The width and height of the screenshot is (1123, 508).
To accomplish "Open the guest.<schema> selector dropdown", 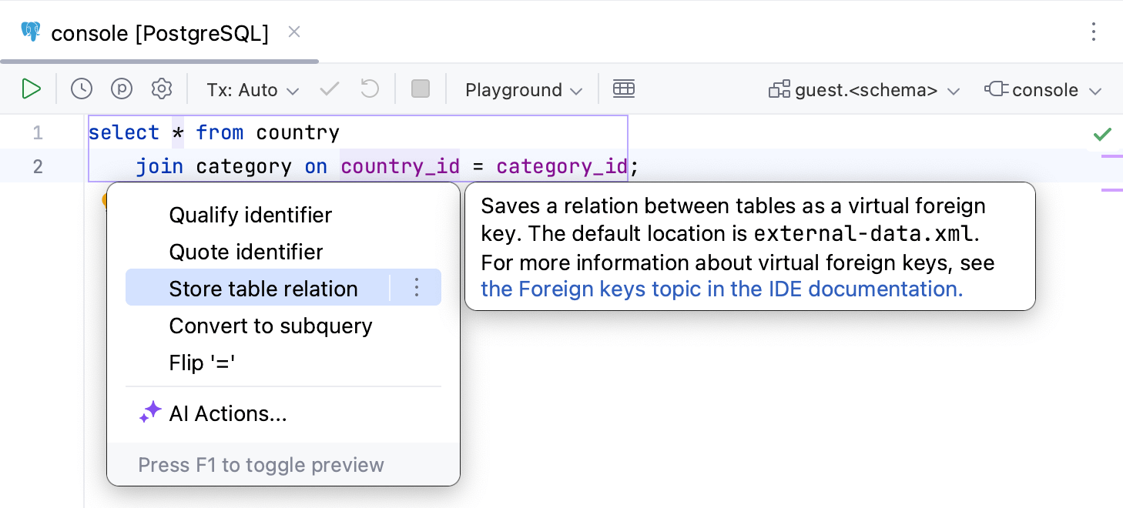I will click(864, 90).
